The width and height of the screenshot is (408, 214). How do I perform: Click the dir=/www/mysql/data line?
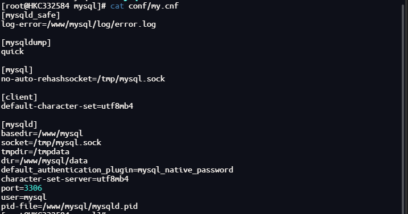(x=44, y=161)
